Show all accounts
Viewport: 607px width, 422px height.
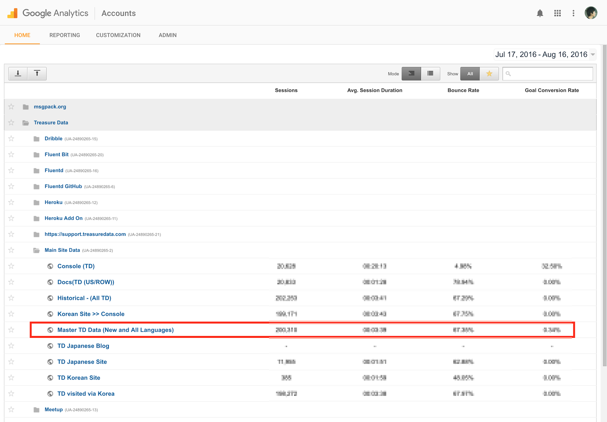pyautogui.click(x=470, y=74)
